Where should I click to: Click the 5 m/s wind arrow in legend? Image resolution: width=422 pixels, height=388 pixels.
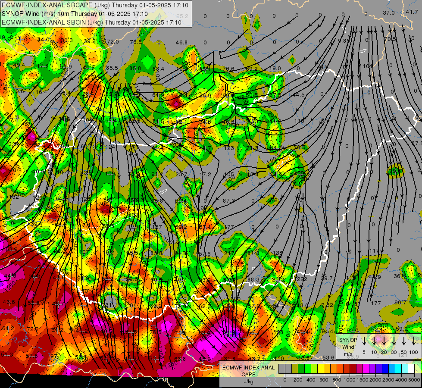(364, 341)
